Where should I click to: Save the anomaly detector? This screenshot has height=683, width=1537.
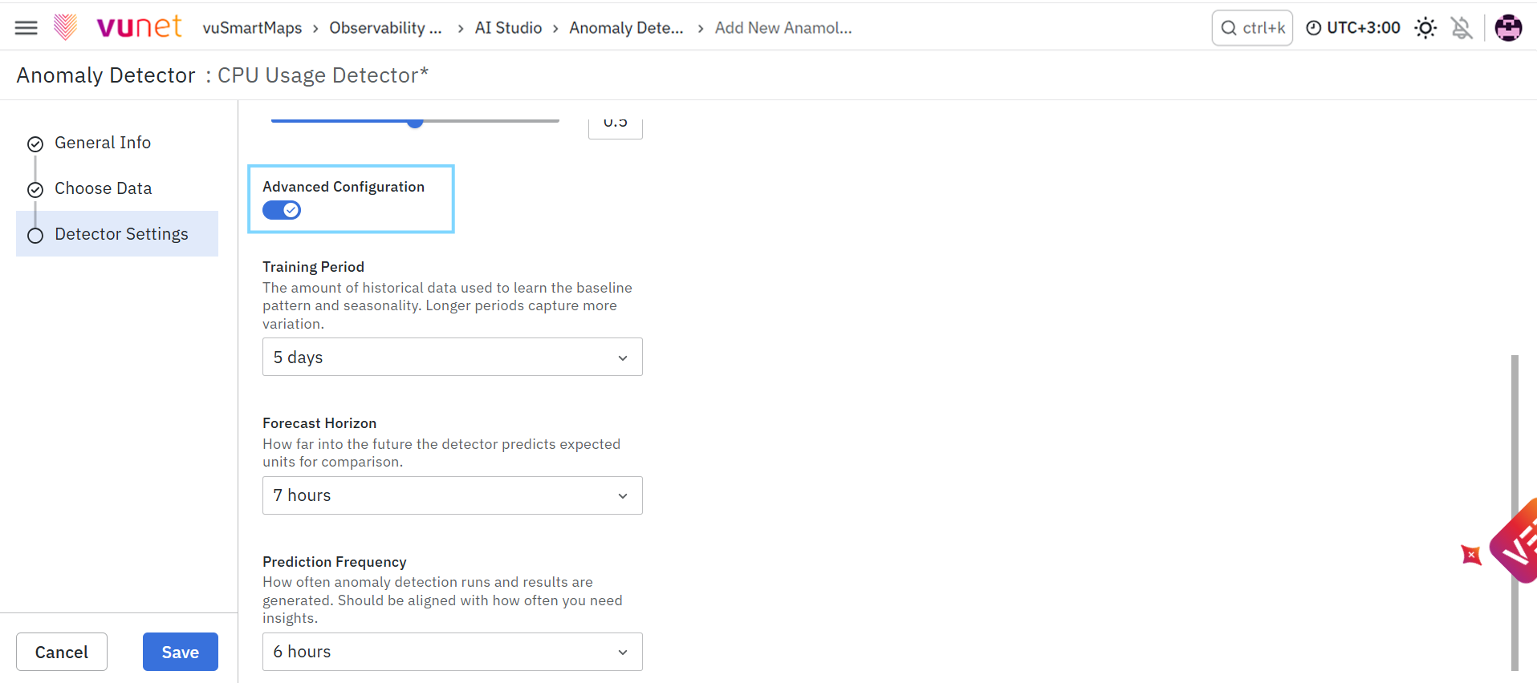(x=181, y=652)
